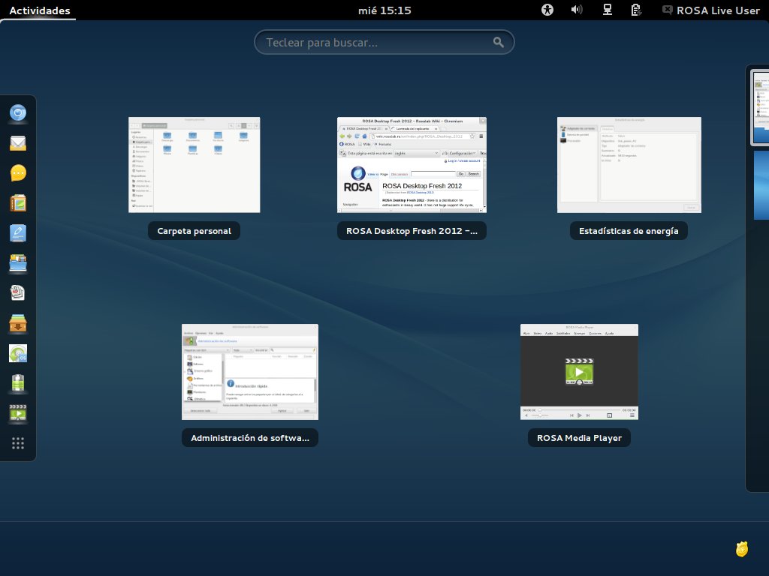Click the ROSA Desktop Fresh 2012 caption label
The image size is (769, 576).
(x=412, y=231)
